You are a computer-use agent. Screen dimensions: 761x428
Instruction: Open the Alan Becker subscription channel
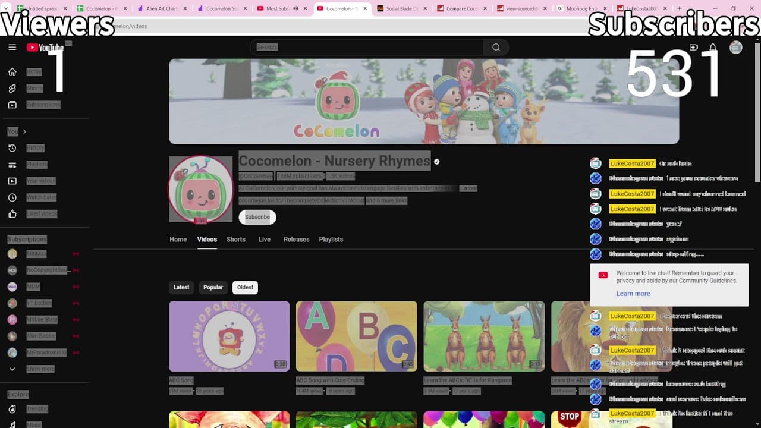click(x=42, y=336)
